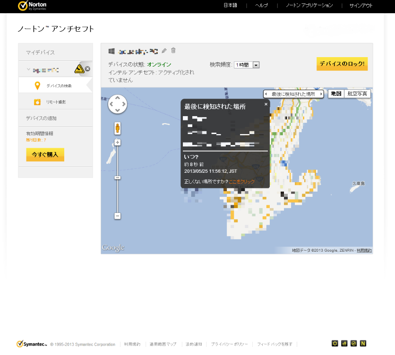Click the N Norton footer icon
This screenshot has width=395, height=355.
point(363,343)
